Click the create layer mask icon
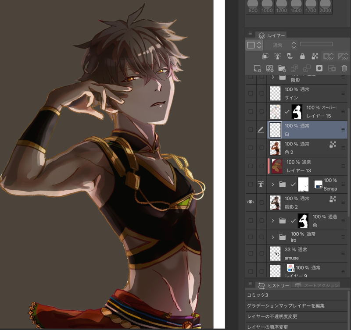Screen dimensions: 351x330 click(319, 68)
